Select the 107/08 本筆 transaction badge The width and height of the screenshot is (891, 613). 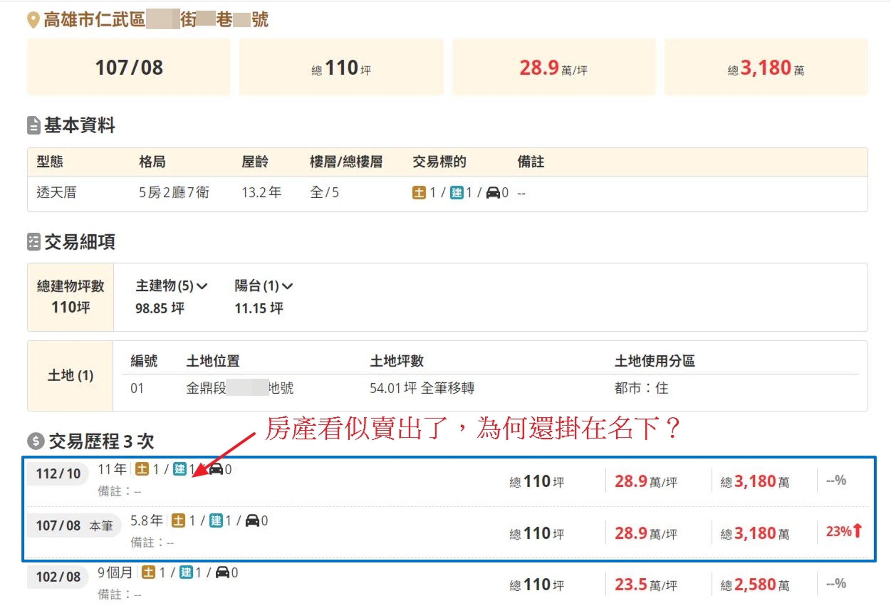click(x=74, y=525)
